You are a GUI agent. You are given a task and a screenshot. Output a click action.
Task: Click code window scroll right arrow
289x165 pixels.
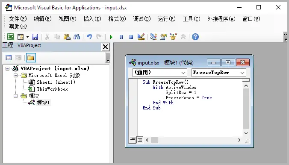coord(239,140)
